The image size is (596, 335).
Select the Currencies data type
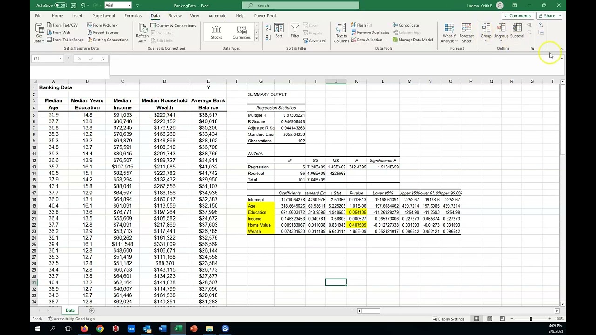[x=241, y=33]
